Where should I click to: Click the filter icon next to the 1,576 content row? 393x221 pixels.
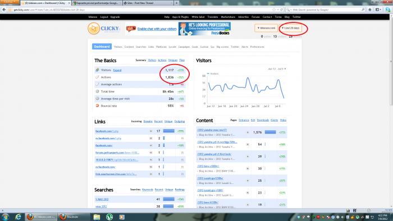248,132
